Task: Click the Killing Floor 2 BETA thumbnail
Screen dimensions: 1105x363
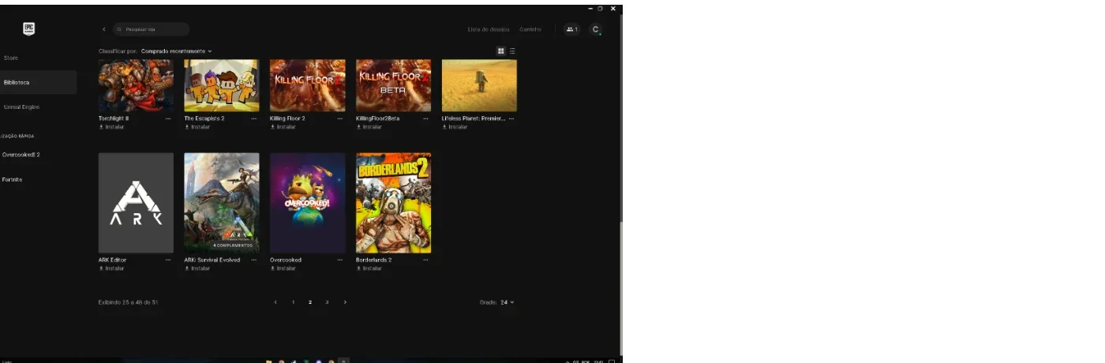Action: point(394,86)
